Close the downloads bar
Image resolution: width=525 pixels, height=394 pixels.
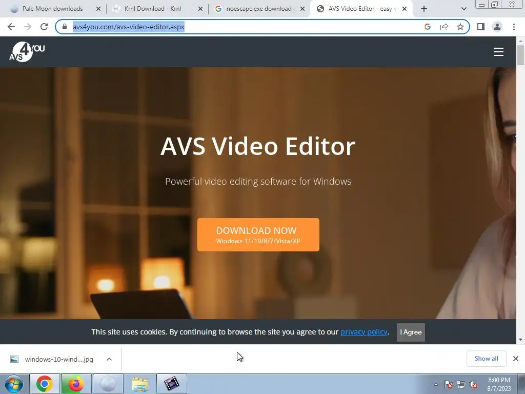click(516, 359)
